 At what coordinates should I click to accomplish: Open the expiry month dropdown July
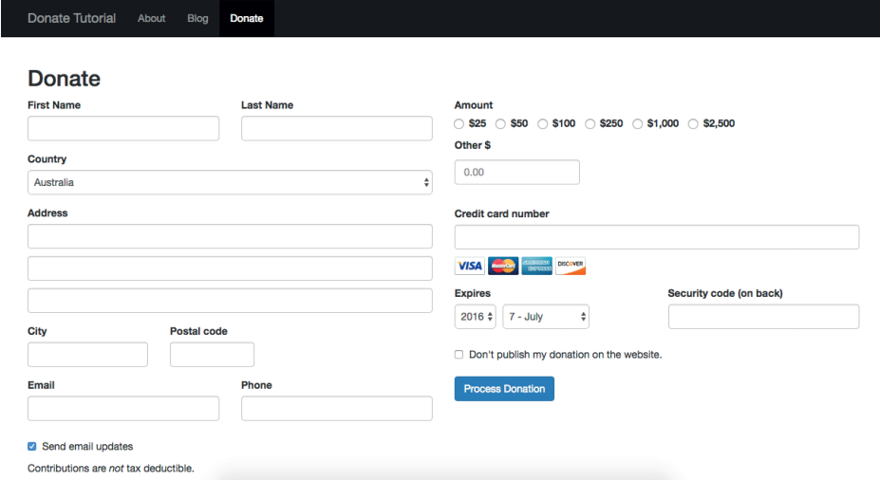click(x=546, y=317)
